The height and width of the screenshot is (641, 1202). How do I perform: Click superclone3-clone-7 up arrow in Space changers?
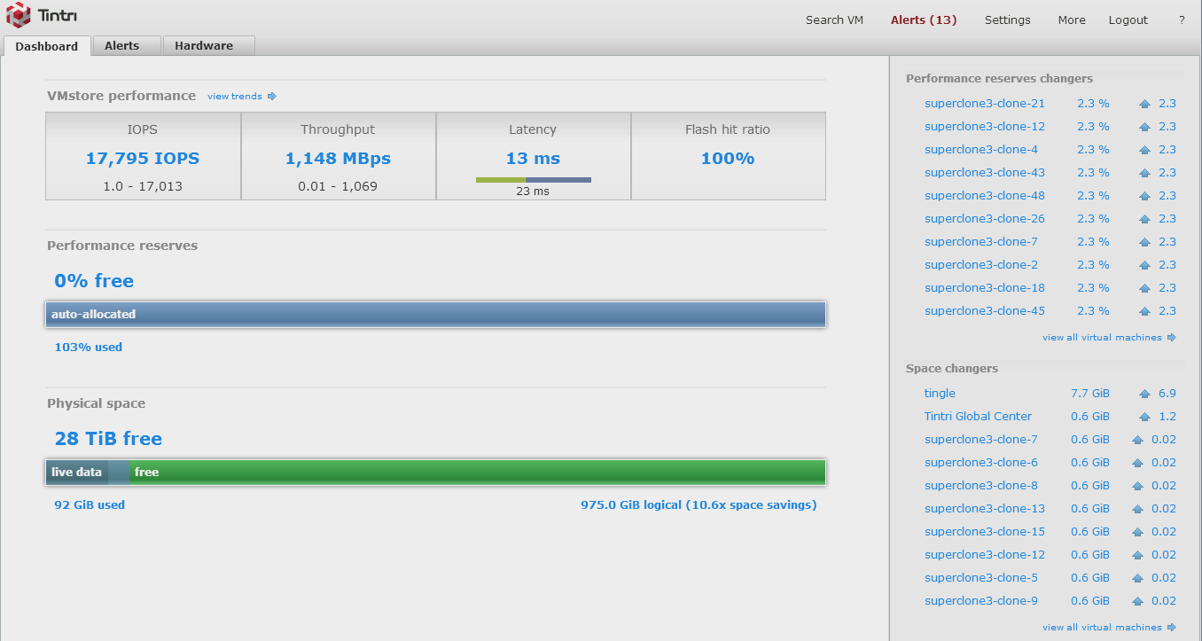click(x=1137, y=440)
